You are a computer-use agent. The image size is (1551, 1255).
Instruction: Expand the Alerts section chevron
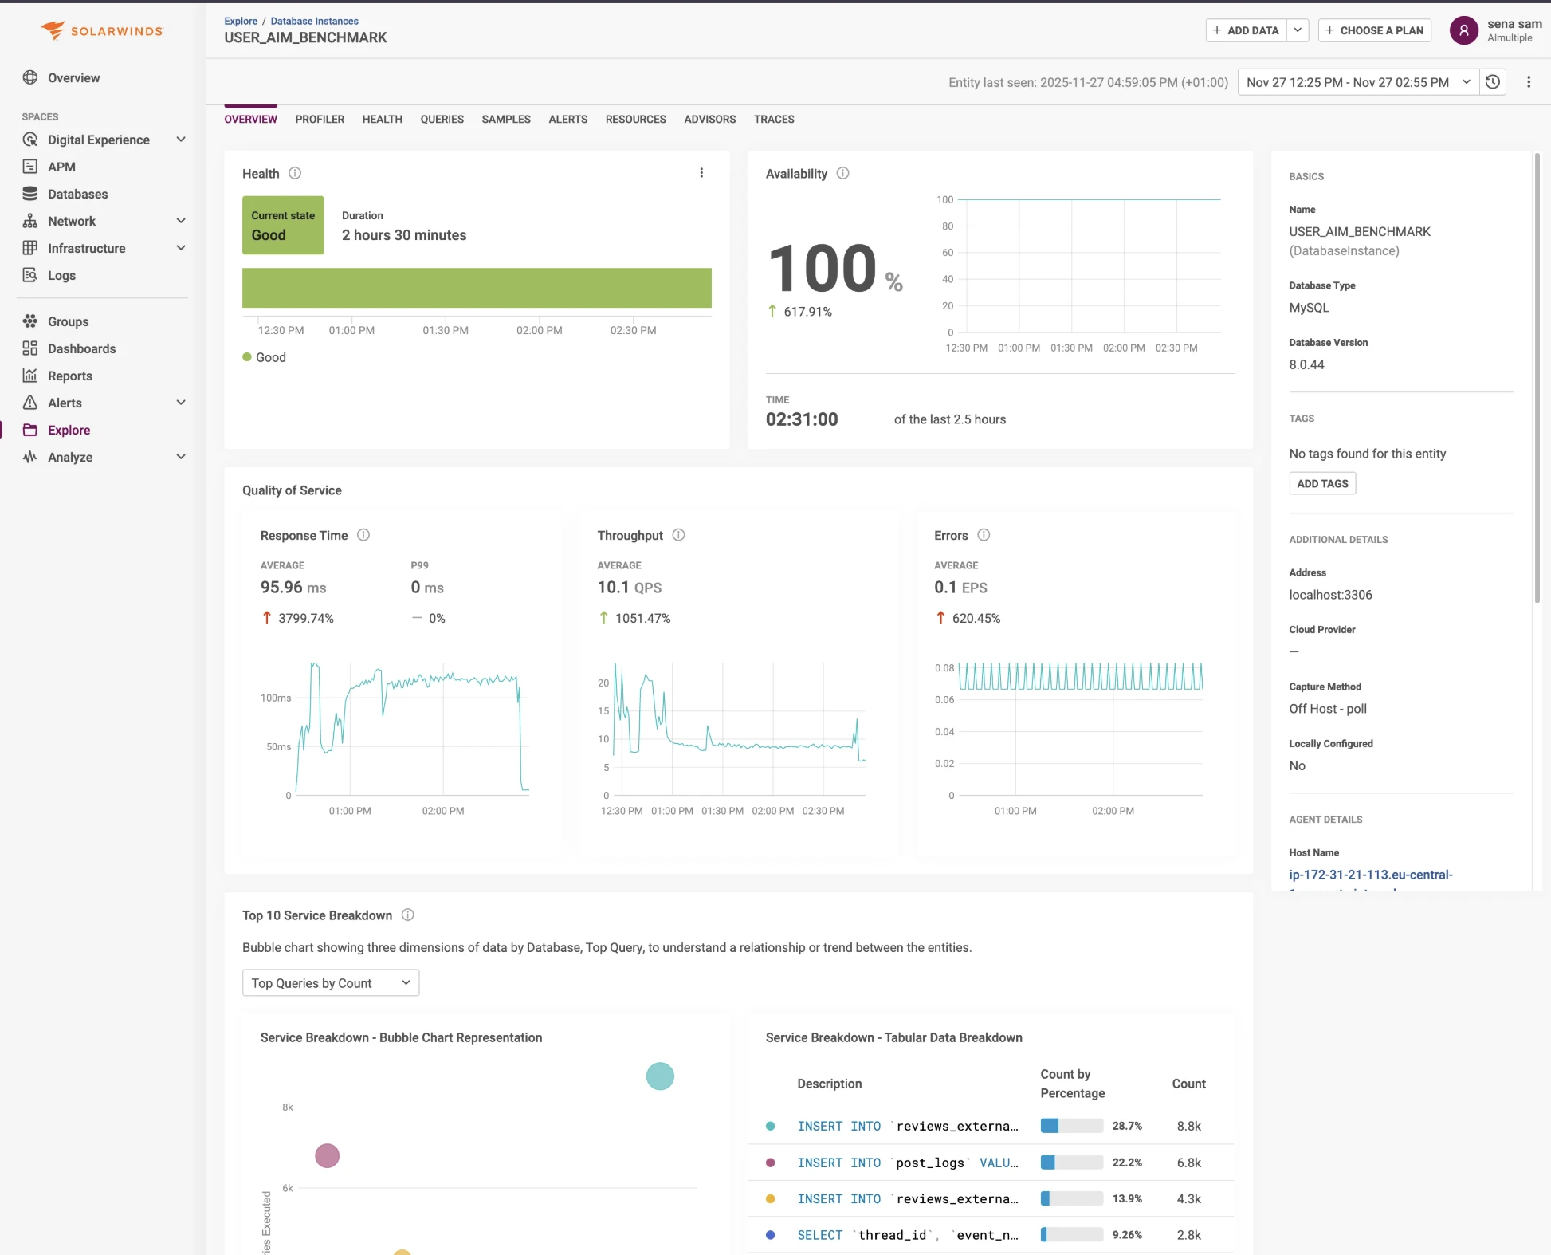tap(181, 403)
